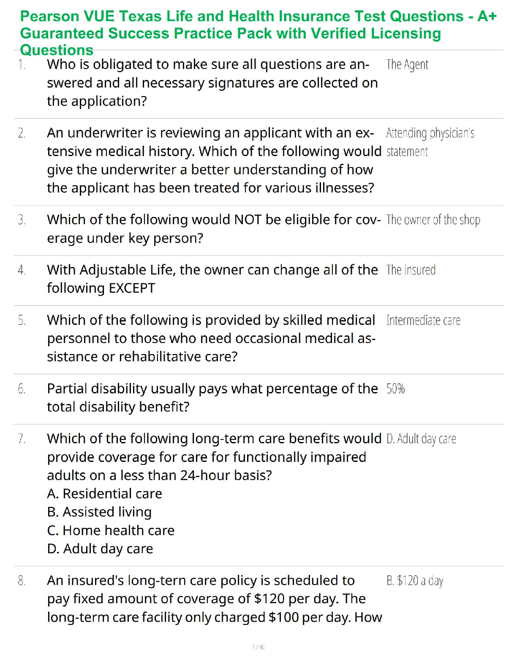Image resolution: width=517 pixels, height=670 pixels.
Task: Select option "A. Residential care"
Action: (104, 494)
